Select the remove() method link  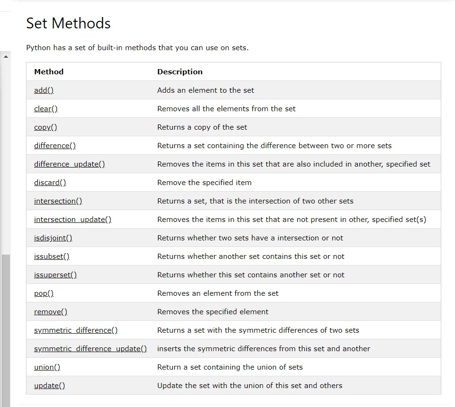pyautogui.click(x=50, y=311)
